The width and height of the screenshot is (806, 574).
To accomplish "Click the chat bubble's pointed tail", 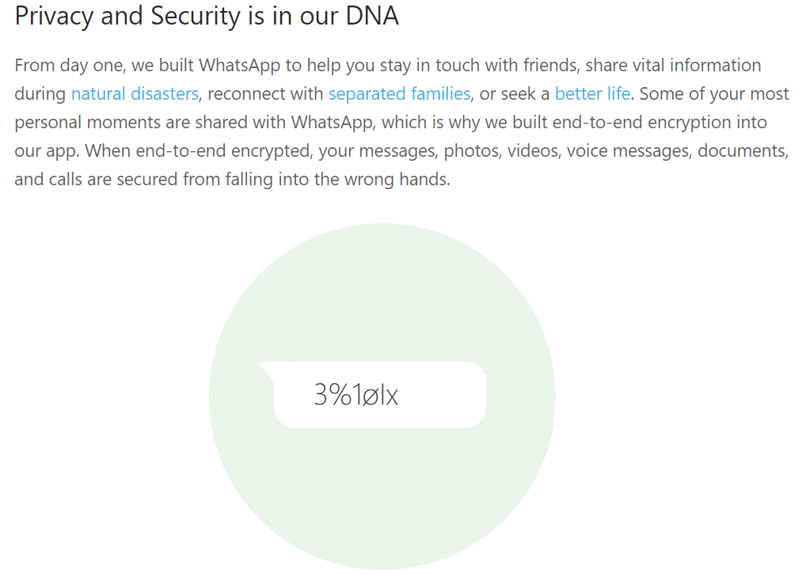I will (x=267, y=368).
